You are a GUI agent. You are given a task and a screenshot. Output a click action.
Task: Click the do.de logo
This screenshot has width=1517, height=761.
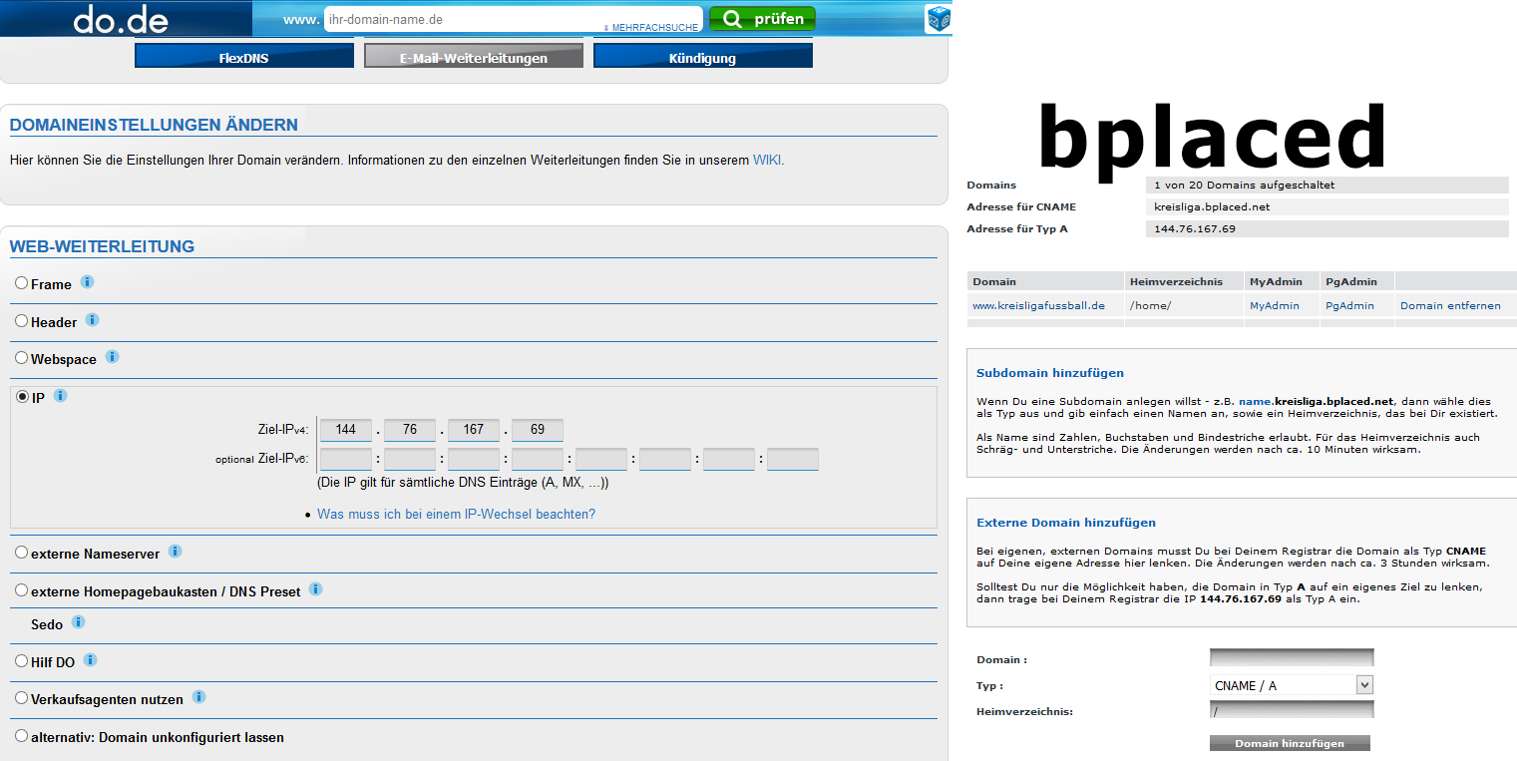point(121,18)
